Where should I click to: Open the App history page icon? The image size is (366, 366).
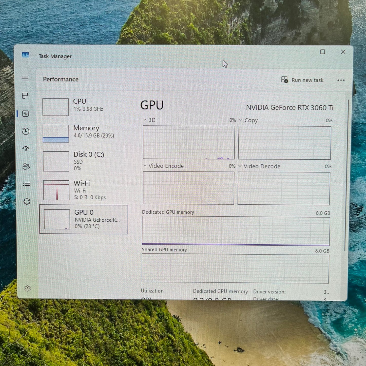[26, 131]
